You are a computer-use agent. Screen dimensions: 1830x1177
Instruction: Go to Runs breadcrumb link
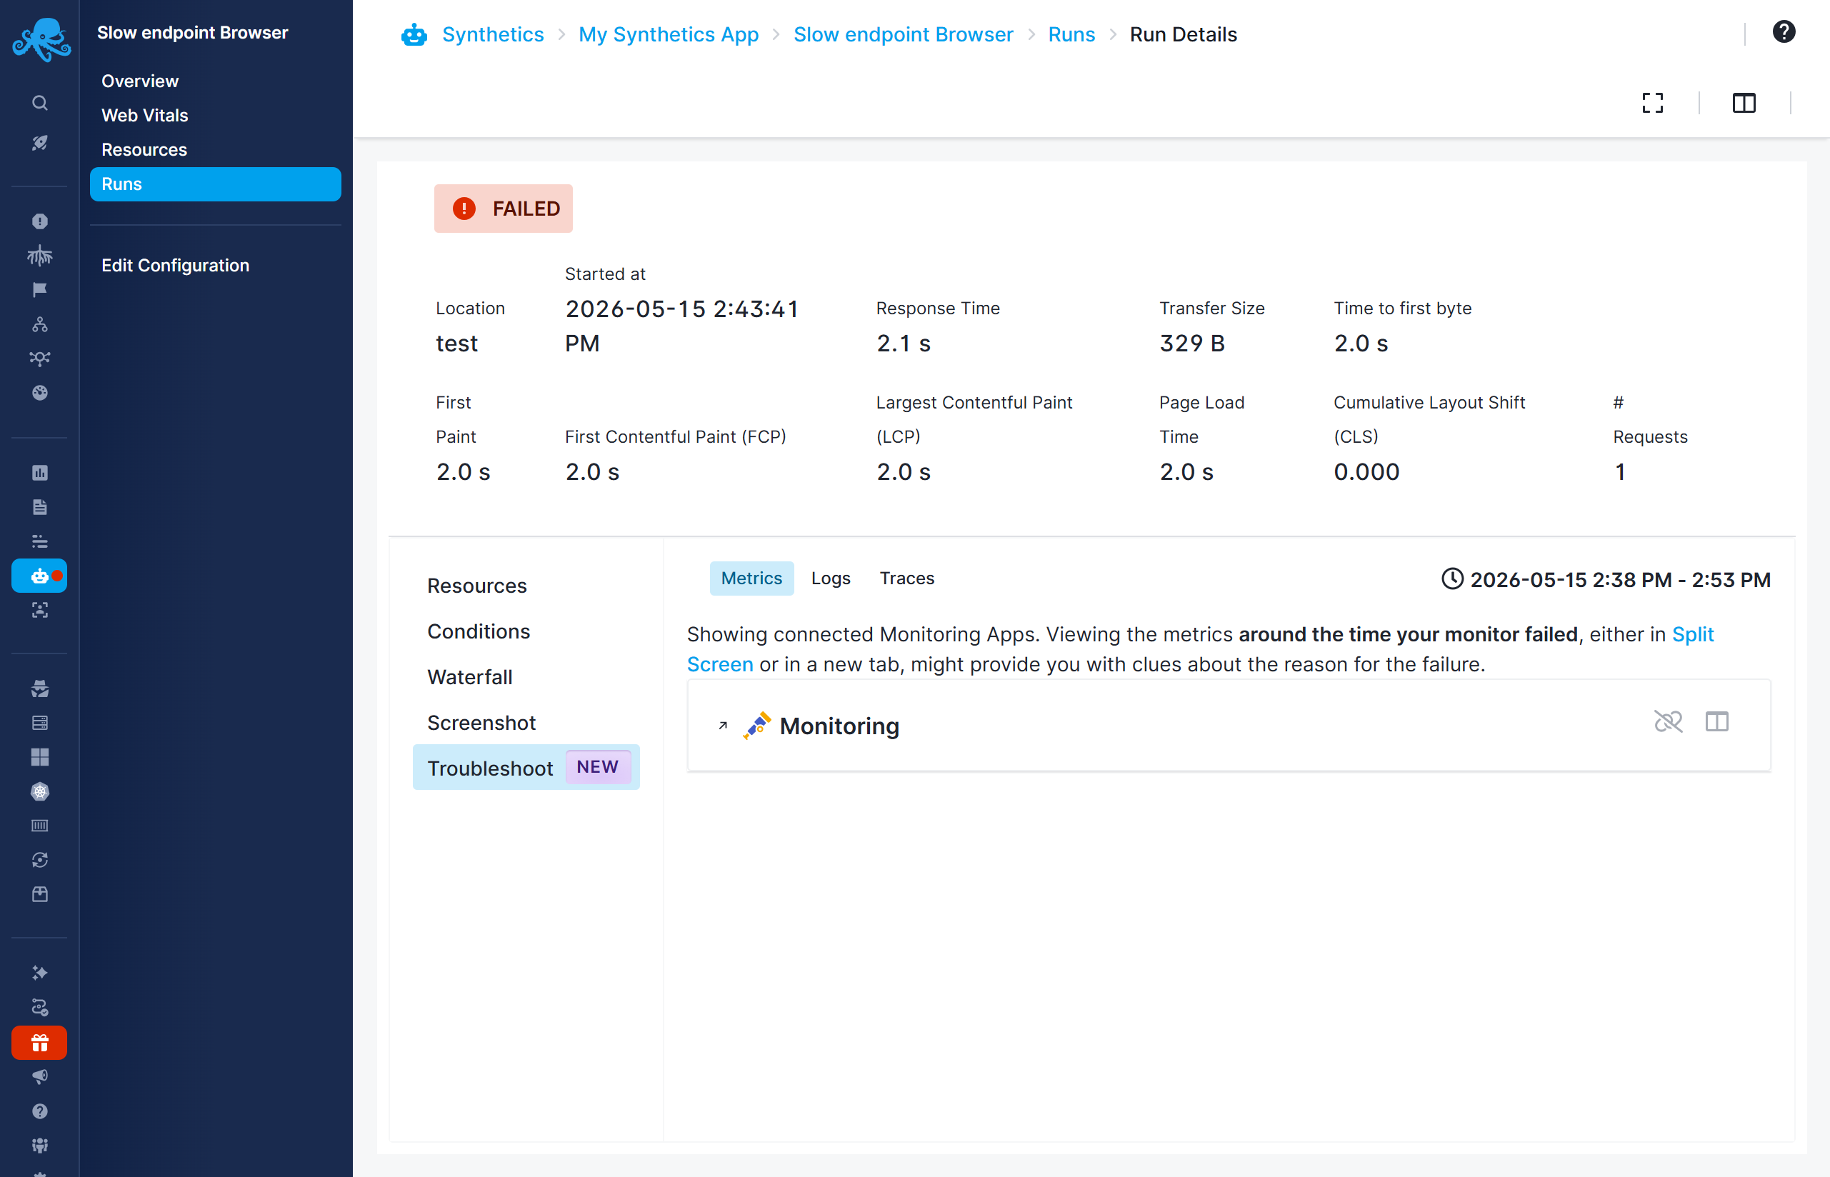tap(1071, 34)
